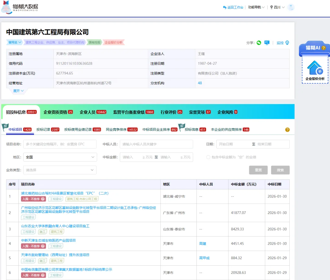Image resolution: width=330 pixels, height=280 pixels.
Task: Share via the PC icon
Action: (x=267, y=43)
